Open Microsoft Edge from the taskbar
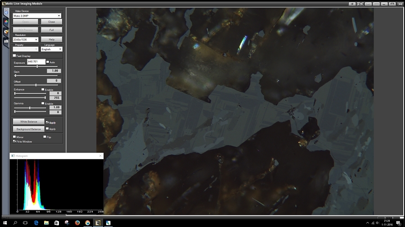Viewport: 405px width, 227px height. coord(36,223)
